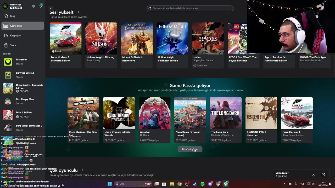Open Kitaplığım library in sidebar
This screenshot has height=188, width=335.
[23, 36]
